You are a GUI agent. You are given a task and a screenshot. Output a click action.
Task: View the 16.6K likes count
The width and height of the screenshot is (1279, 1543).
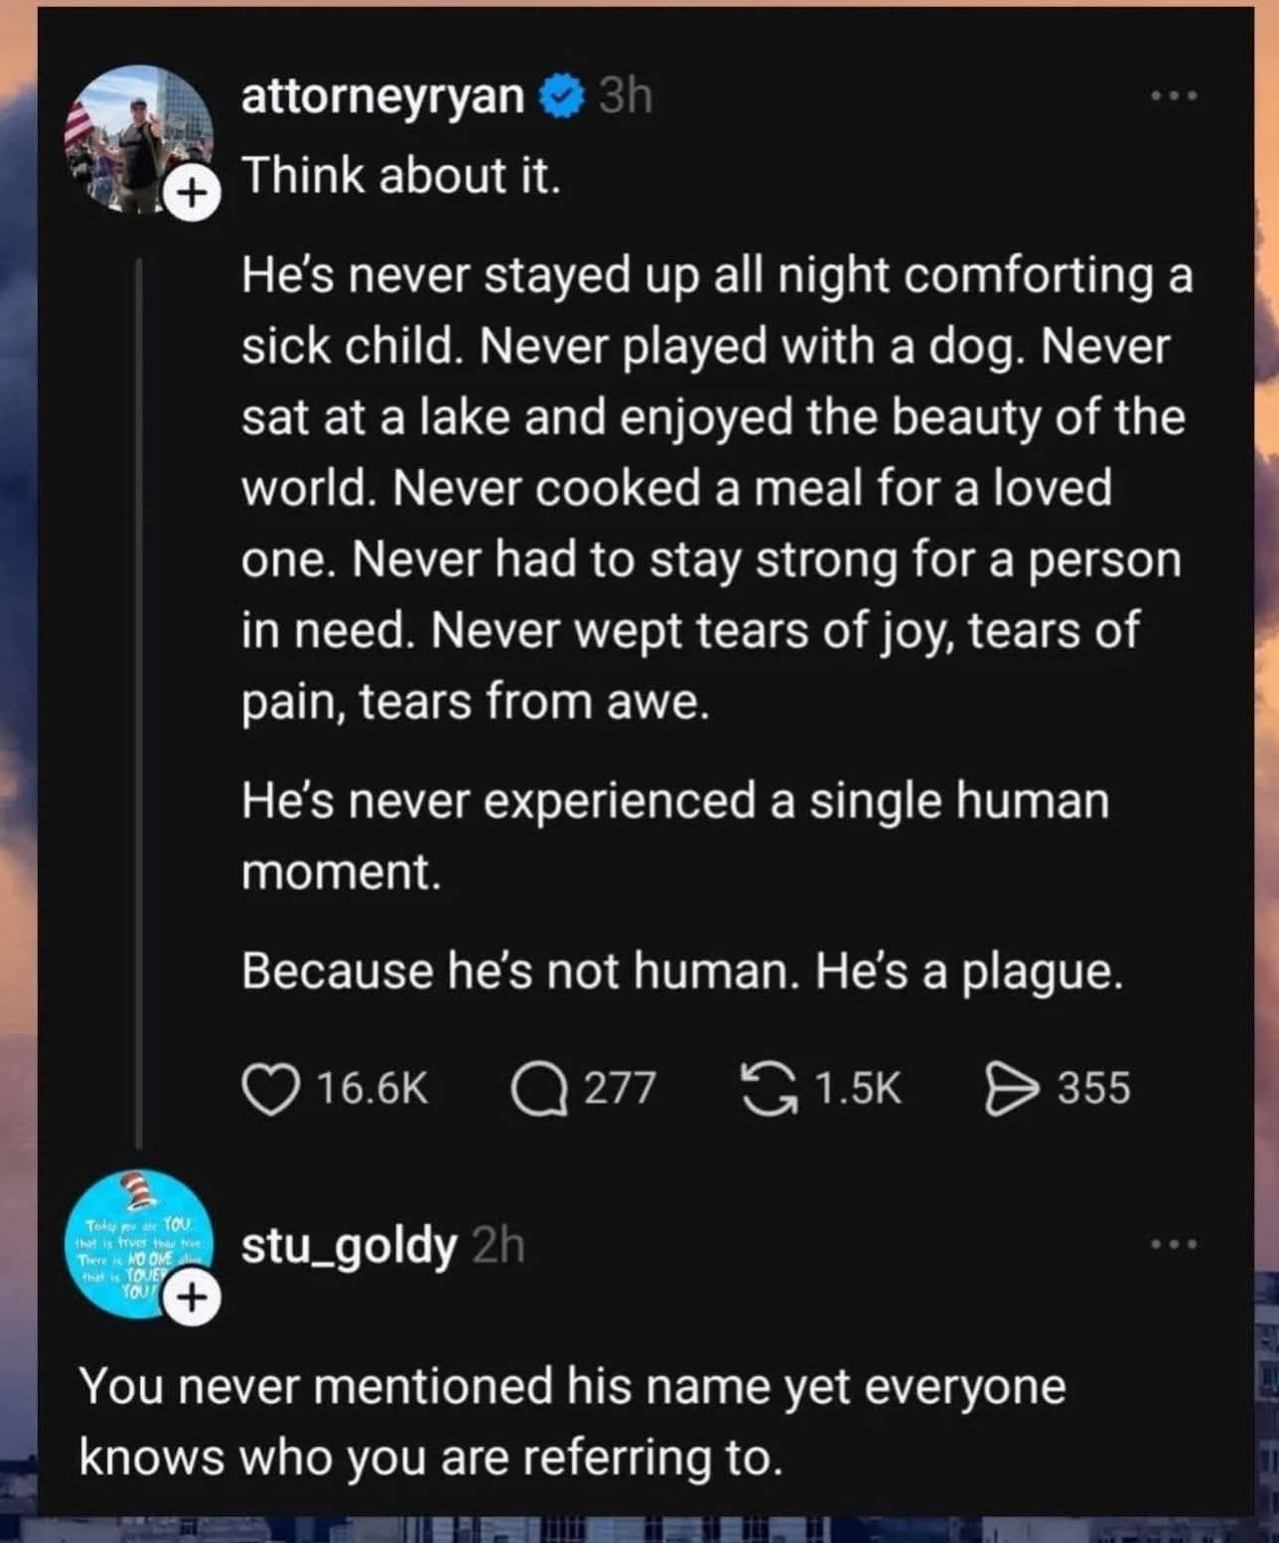click(372, 1089)
